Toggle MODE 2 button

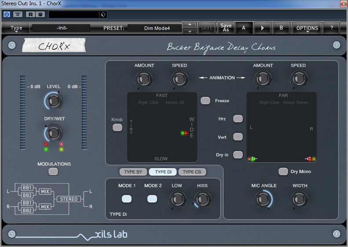click(x=152, y=199)
